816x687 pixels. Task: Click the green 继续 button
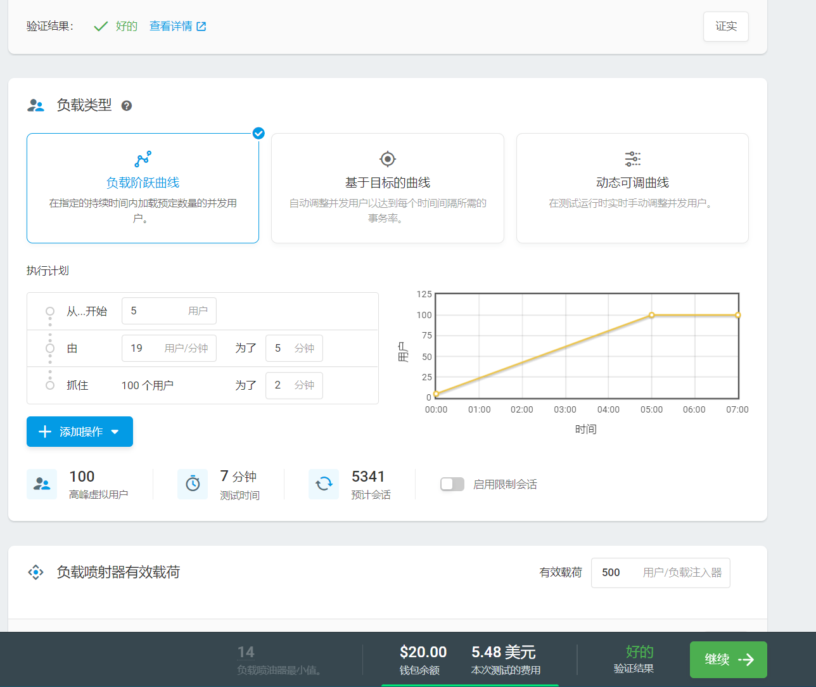pos(729,660)
